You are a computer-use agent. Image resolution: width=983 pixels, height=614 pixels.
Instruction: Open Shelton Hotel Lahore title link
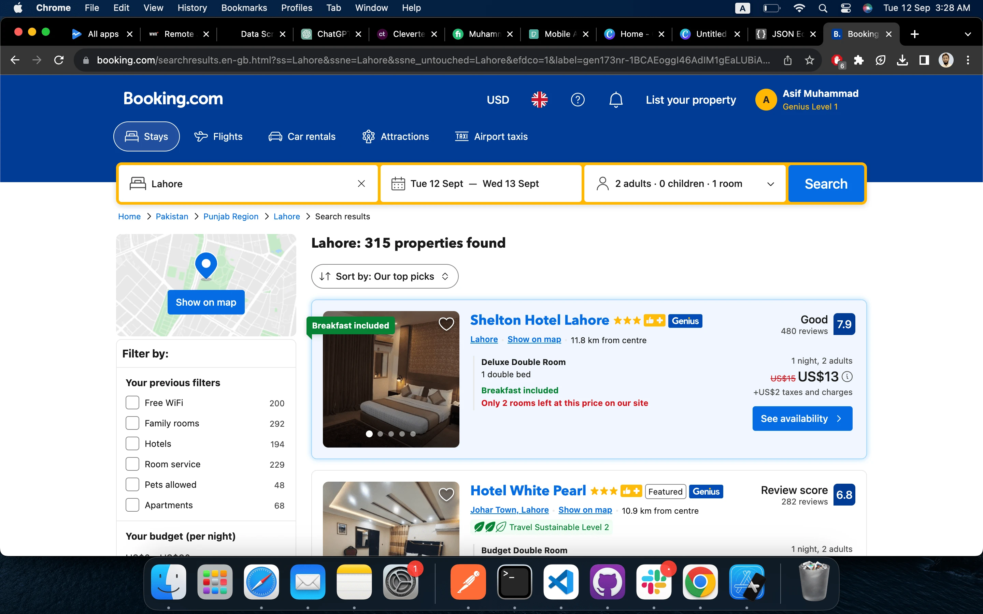[539, 320]
